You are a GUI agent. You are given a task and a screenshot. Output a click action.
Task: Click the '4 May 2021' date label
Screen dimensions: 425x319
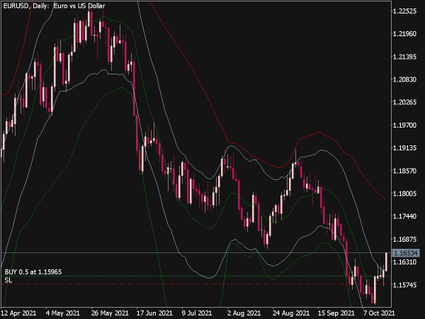62,313
